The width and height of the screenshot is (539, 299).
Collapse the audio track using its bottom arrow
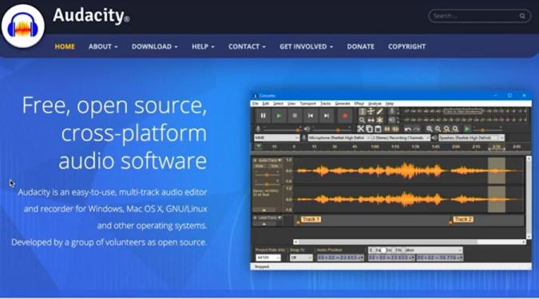pyautogui.click(x=264, y=210)
